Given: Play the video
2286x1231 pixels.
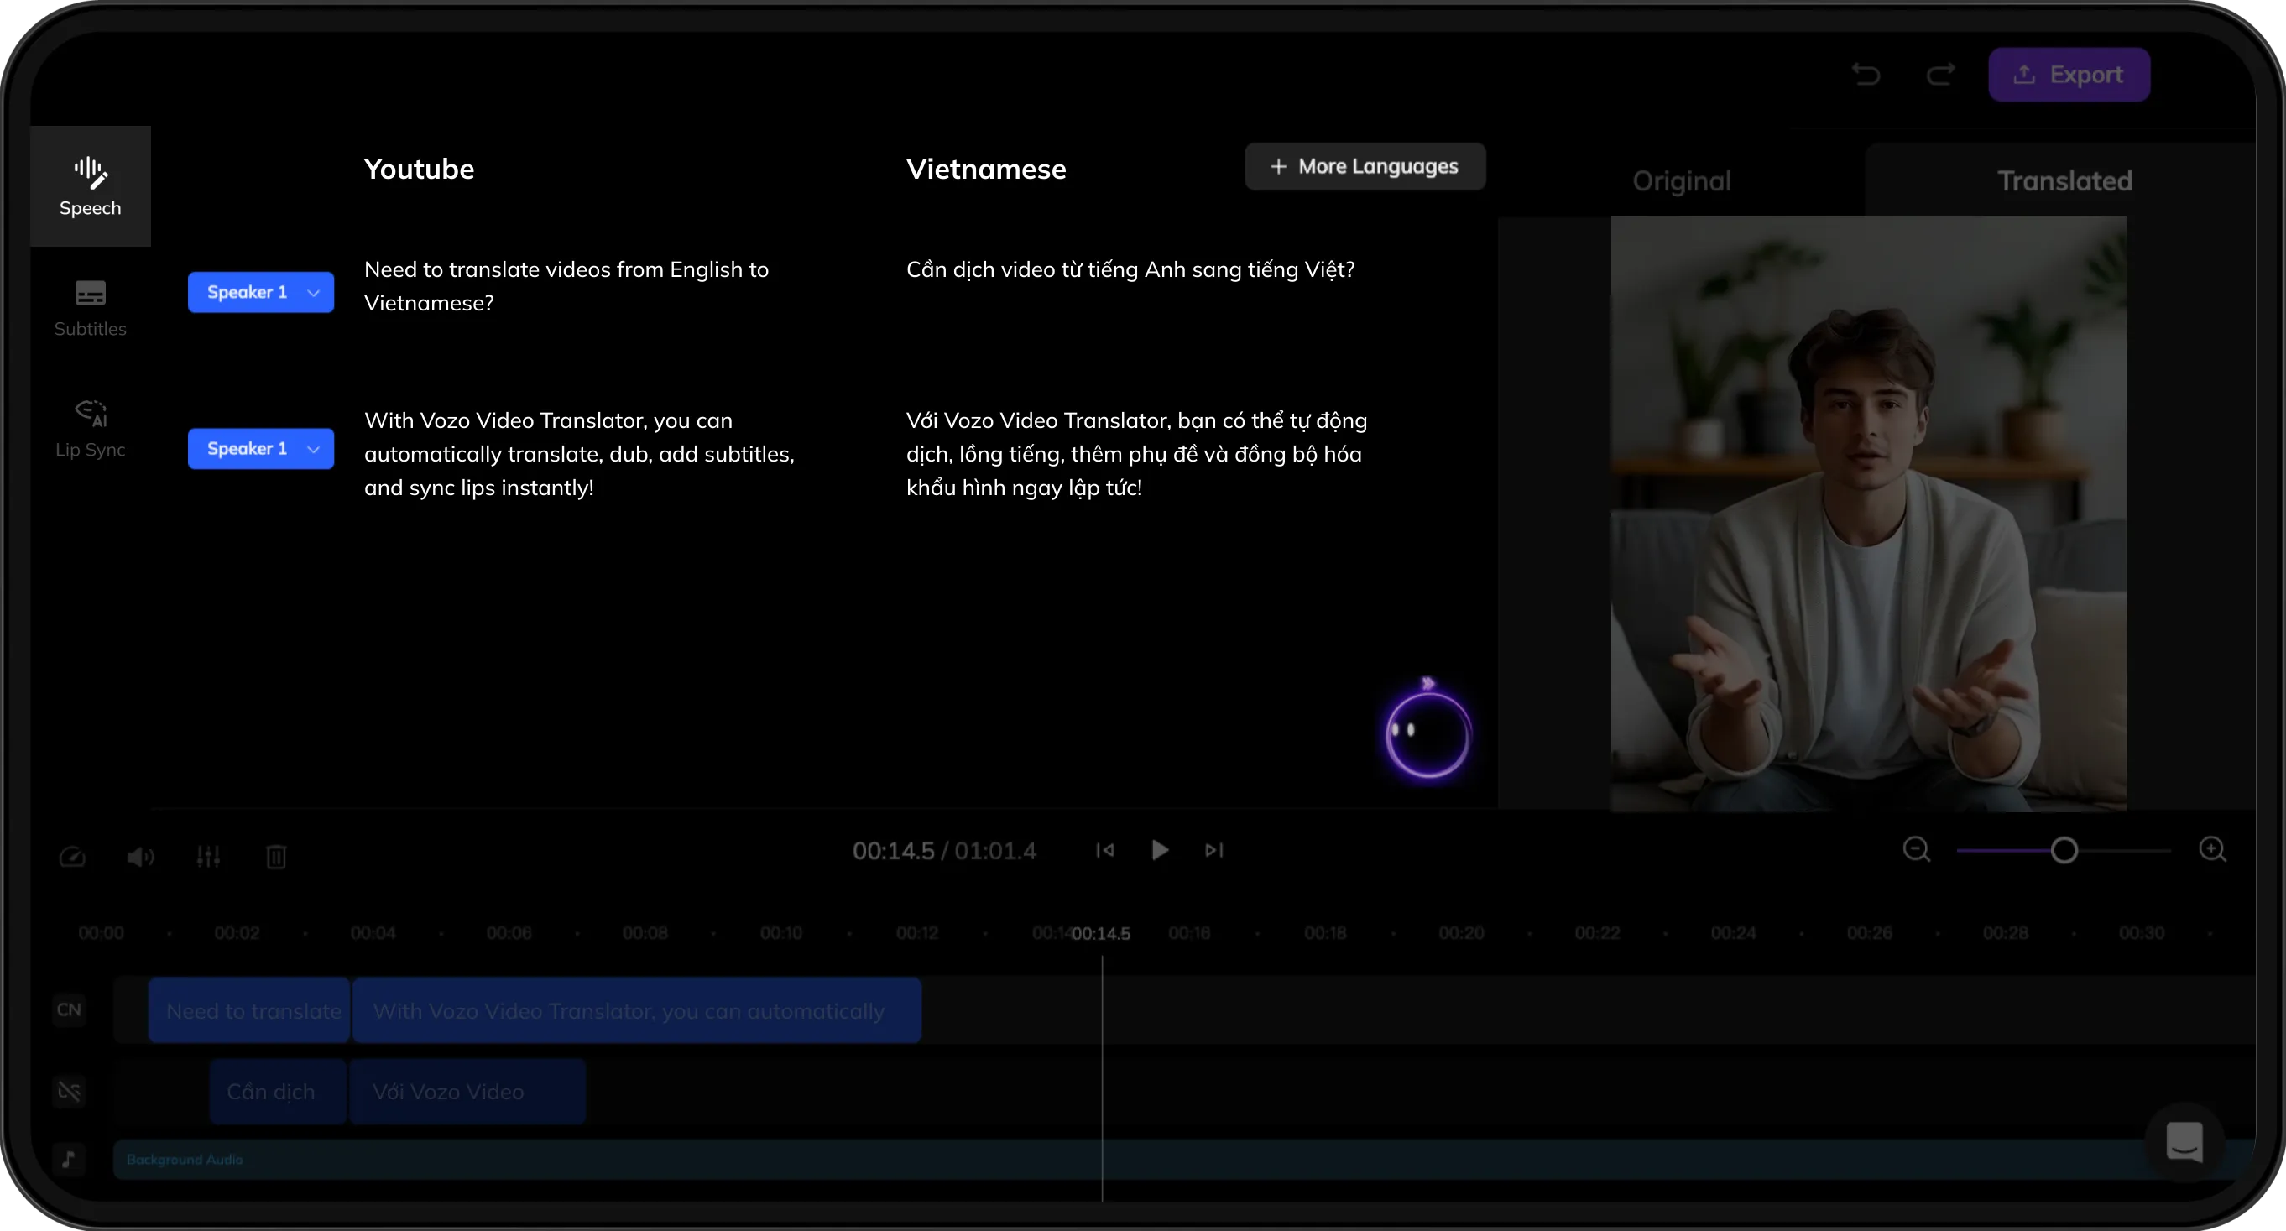Looking at the screenshot, I should [1160, 850].
